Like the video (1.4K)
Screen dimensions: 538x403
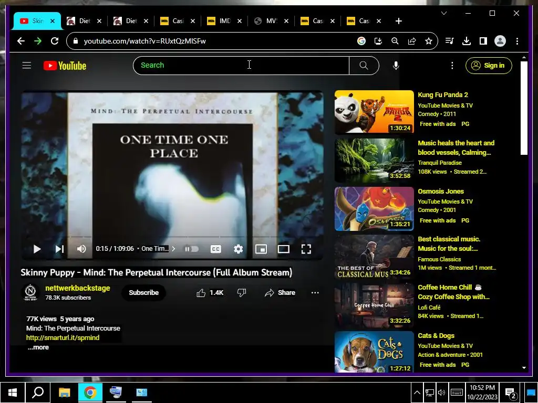(x=210, y=293)
